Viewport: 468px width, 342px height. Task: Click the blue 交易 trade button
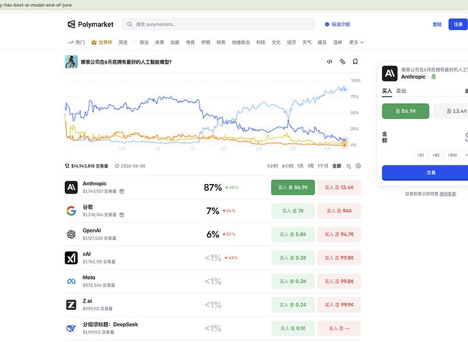pyautogui.click(x=425, y=172)
